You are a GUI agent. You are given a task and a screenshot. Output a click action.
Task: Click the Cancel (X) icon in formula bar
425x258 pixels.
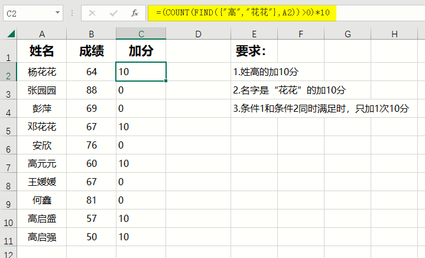92,13
